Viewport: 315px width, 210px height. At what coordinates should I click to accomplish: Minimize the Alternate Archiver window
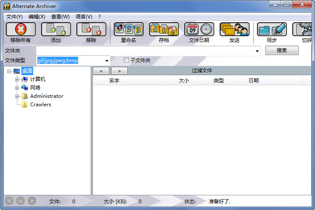(x=275, y=5)
